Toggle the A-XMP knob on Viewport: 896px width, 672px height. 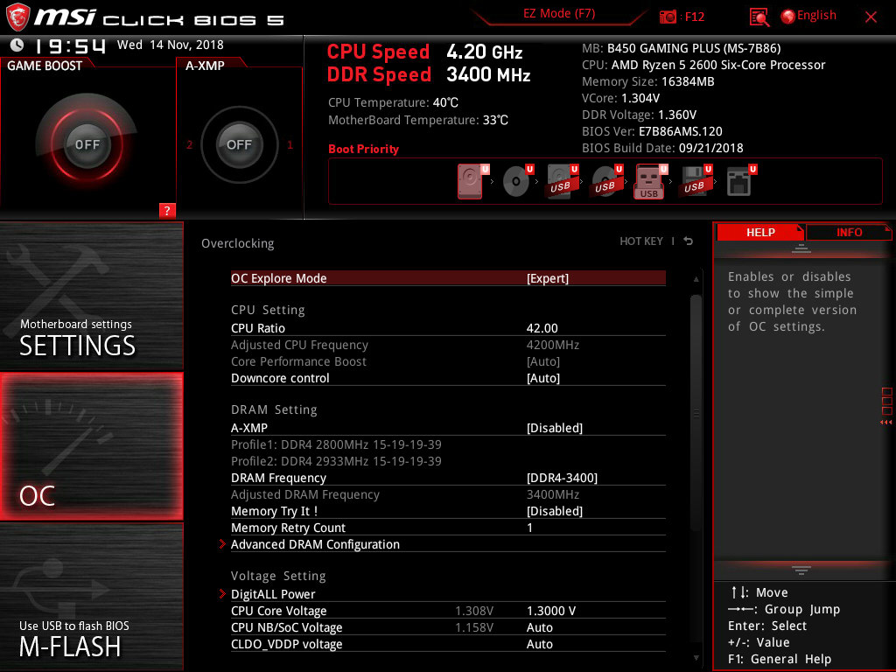pos(239,144)
